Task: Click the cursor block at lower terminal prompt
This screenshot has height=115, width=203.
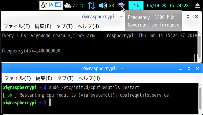Action: 50,102
